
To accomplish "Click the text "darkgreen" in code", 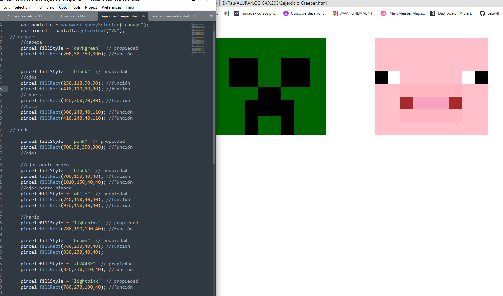I will (x=86, y=48).
